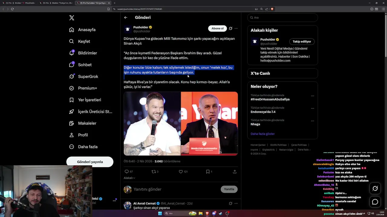Open federation president photo on right
Image resolution: width=387 pixels, height=217 pixels.
[210, 124]
